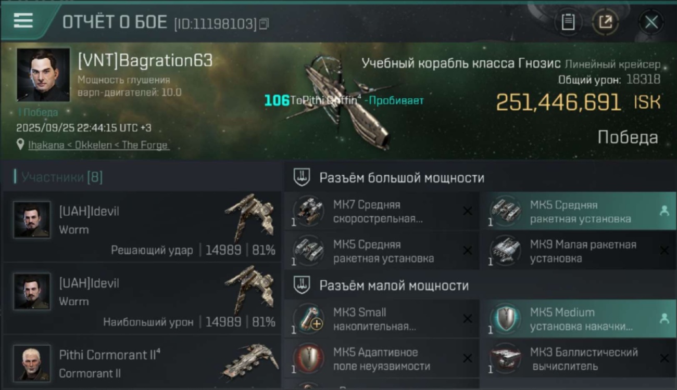Open Idevil decisive strike participant entry
This screenshot has height=390, width=677.
(142, 226)
